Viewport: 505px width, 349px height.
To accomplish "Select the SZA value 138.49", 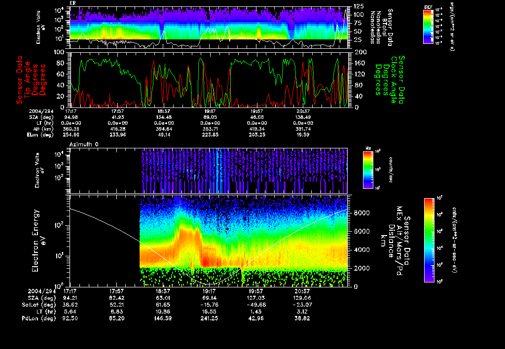I will pos(303,117).
